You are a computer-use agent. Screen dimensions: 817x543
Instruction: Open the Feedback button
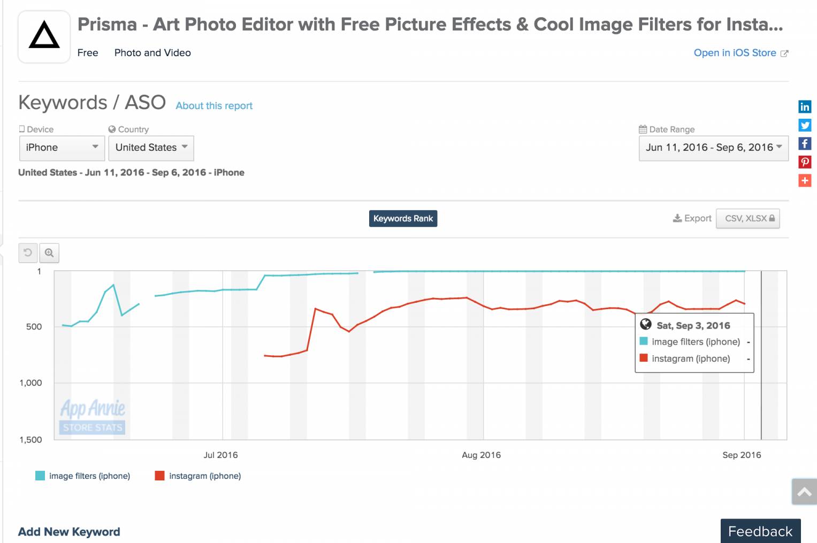point(760,531)
